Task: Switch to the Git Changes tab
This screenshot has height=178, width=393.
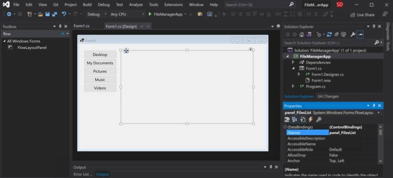Action: pyautogui.click(x=328, y=96)
